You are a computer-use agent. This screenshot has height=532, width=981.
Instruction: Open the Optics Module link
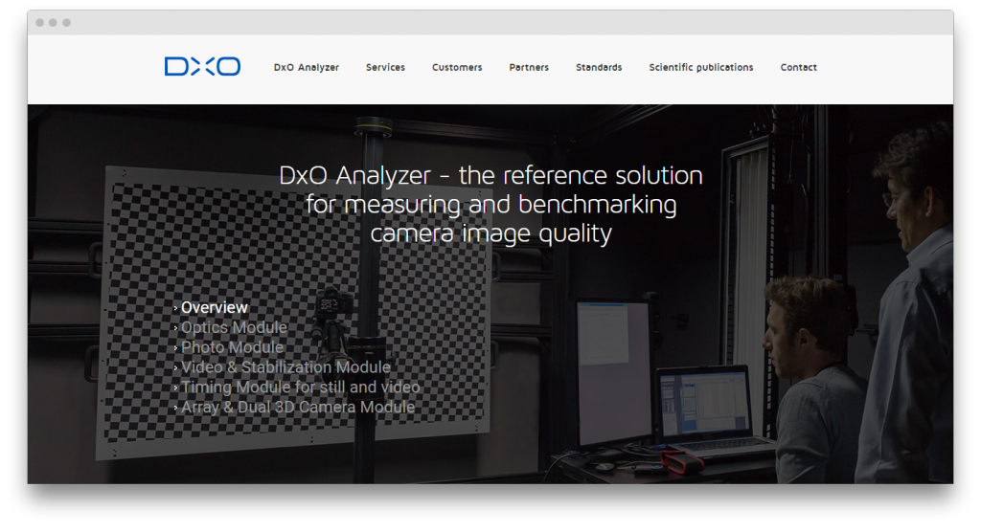pyautogui.click(x=234, y=328)
